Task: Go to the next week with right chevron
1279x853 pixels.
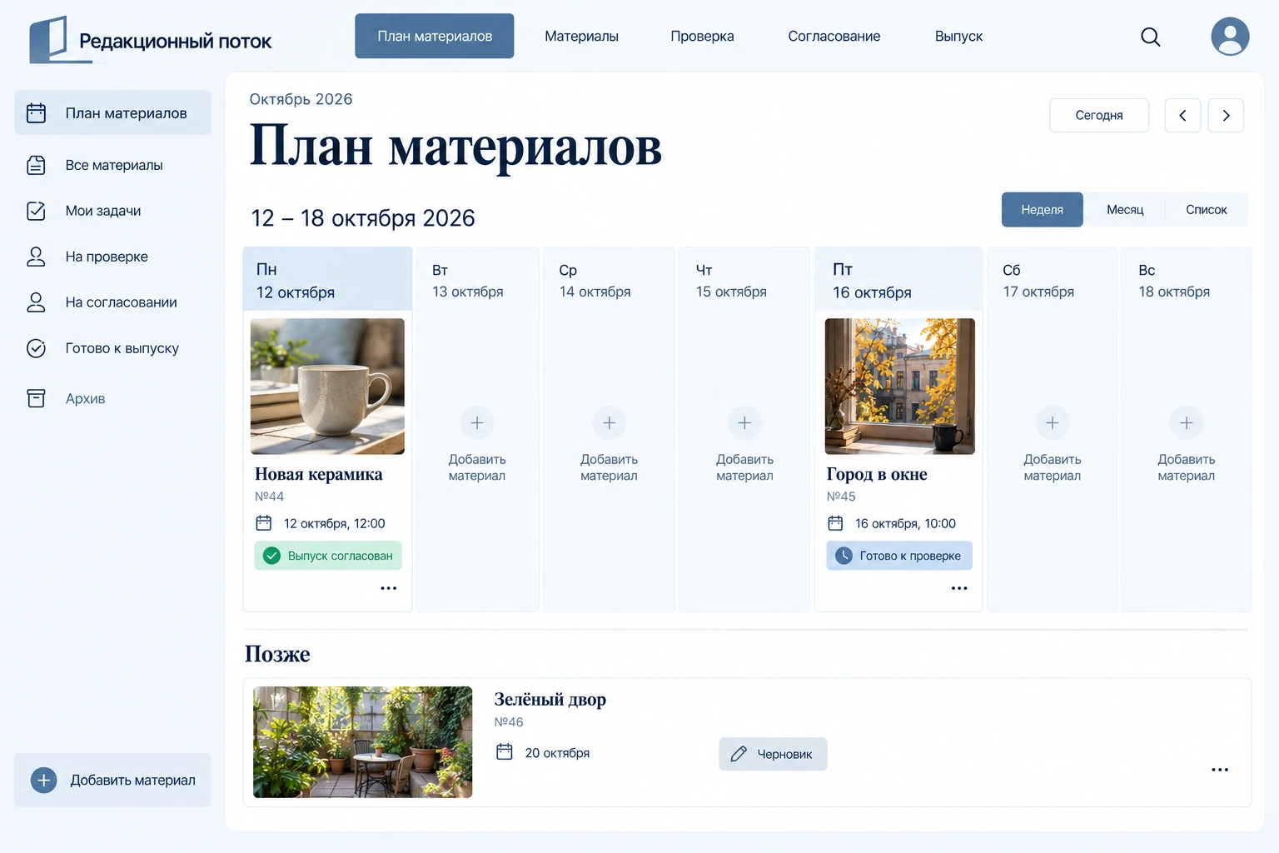Action: coord(1226,116)
